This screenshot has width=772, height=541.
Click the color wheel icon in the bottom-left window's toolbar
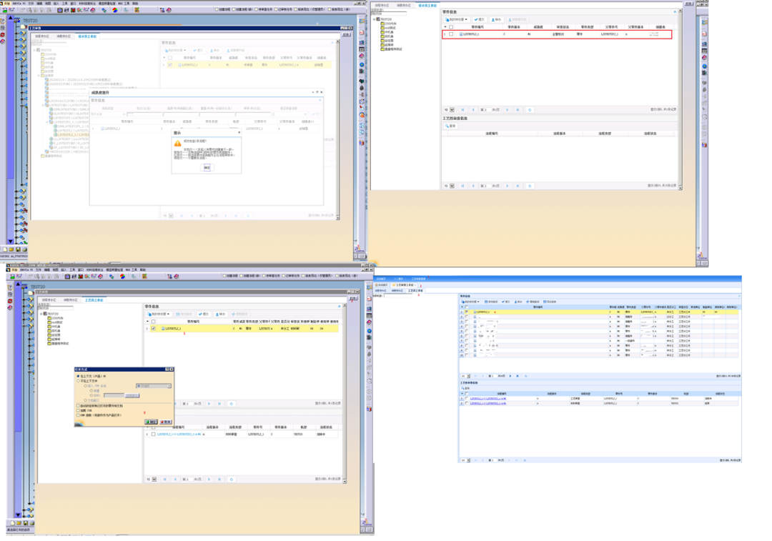122,277
